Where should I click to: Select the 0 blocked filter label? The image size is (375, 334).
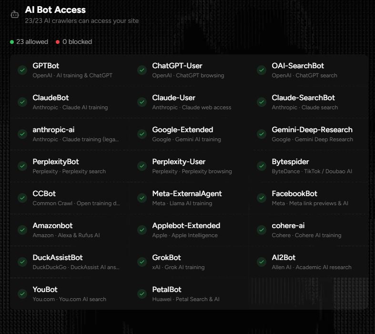click(x=77, y=42)
